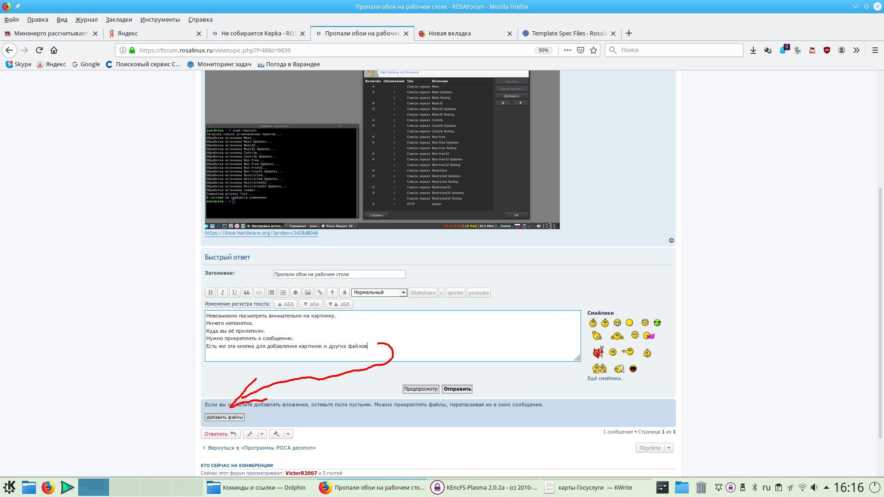Insert a quote block
Screen dimensions: 884x497
[x=247, y=293]
